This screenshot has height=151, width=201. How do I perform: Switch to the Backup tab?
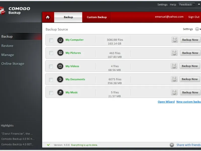click(x=68, y=17)
